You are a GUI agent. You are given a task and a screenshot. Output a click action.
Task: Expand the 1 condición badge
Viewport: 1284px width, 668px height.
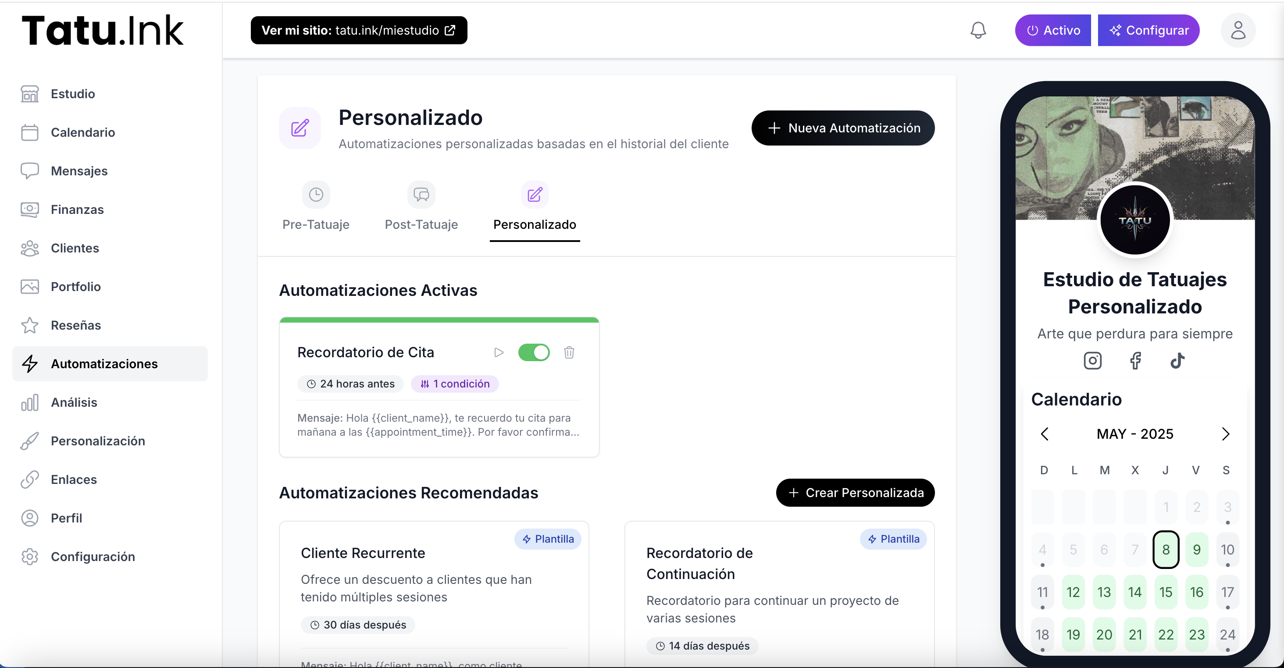coord(455,384)
